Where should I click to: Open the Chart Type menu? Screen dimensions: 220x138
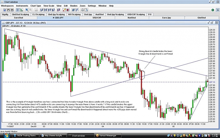(x=36, y=6)
